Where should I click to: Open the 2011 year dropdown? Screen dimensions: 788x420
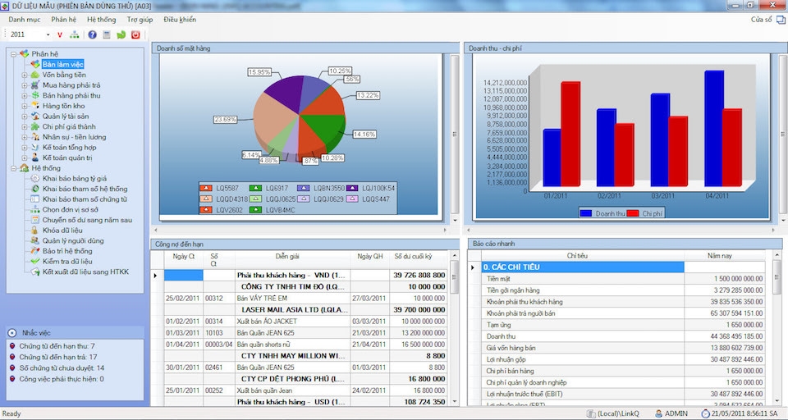[x=48, y=34]
